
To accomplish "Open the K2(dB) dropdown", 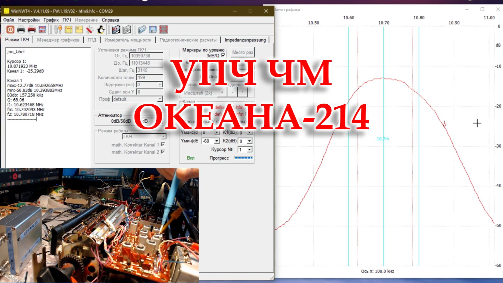I will pyautogui.click(x=249, y=141).
